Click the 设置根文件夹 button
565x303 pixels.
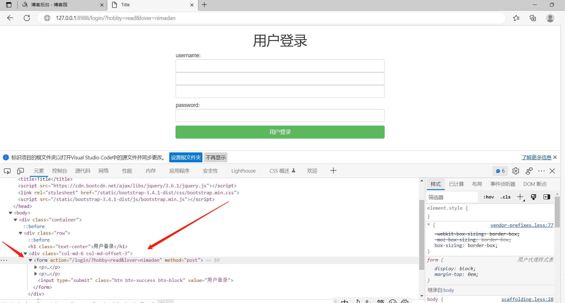click(x=186, y=158)
